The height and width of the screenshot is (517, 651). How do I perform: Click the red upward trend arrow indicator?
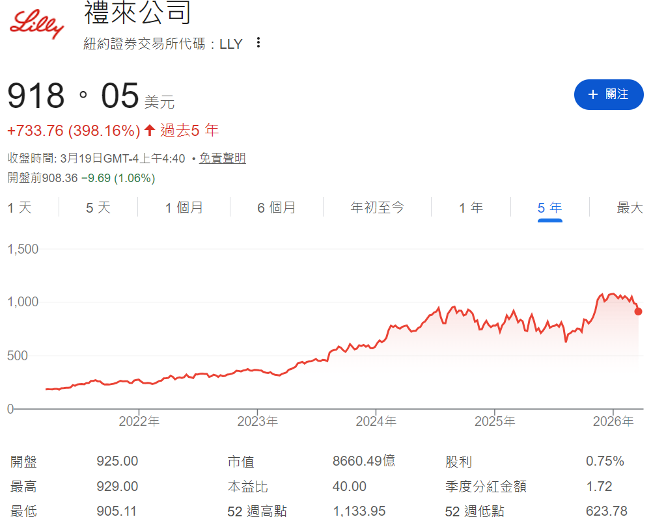(150, 130)
